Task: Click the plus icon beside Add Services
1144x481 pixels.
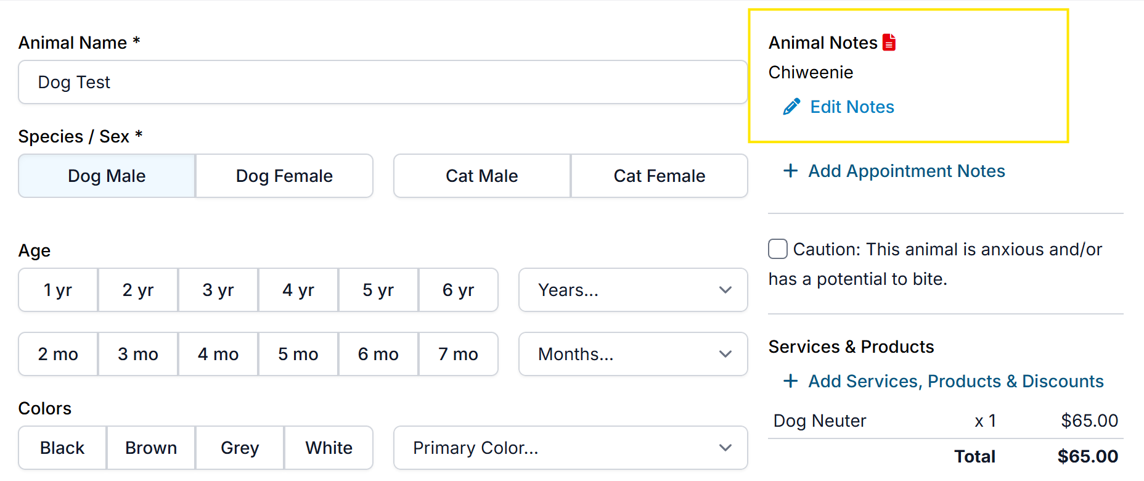Action: click(x=790, y=381)
